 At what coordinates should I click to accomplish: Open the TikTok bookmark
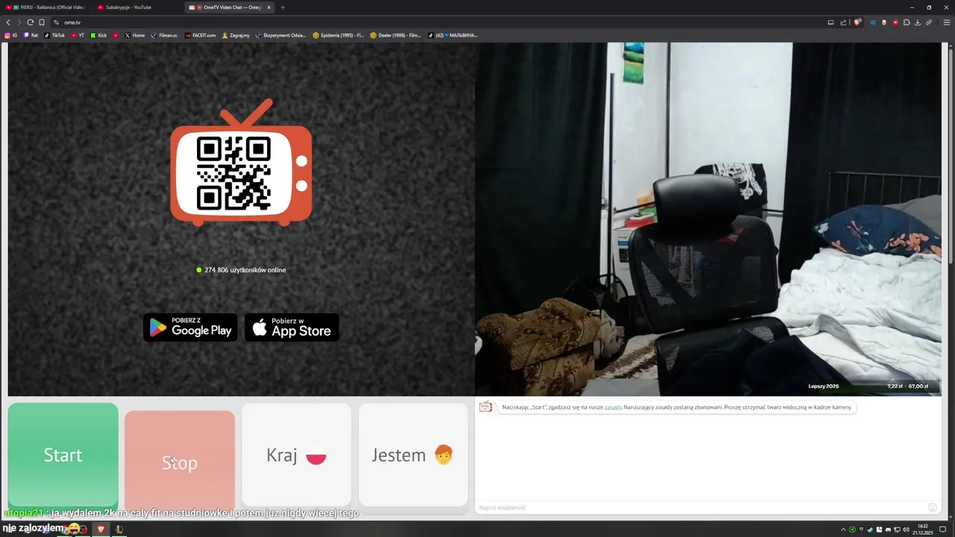(54, 35)
